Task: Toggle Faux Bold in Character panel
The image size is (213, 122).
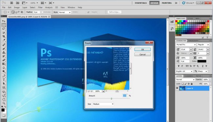Action: point(179,66)
